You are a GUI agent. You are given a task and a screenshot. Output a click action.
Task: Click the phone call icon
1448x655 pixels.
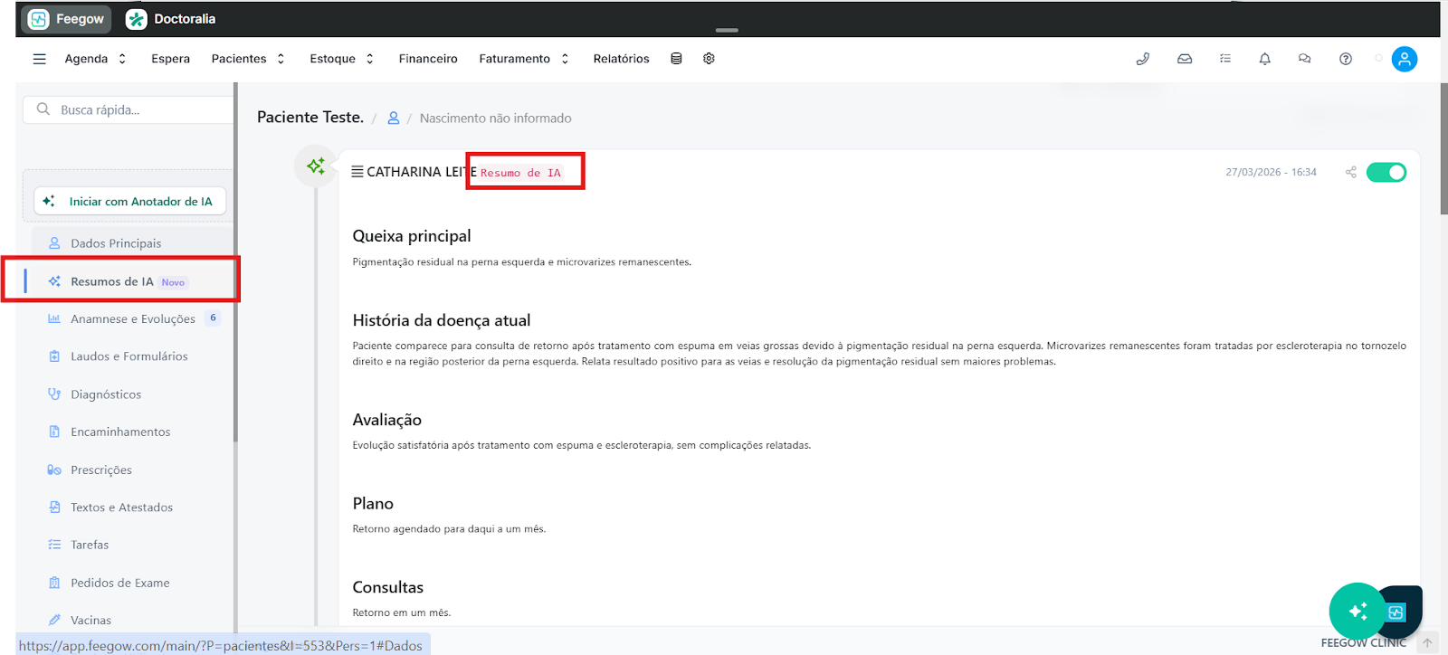(1143, 59)
